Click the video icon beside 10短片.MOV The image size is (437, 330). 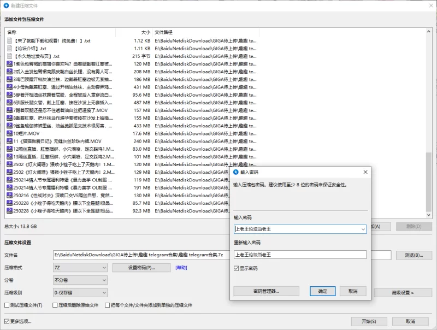coord(9,133)
